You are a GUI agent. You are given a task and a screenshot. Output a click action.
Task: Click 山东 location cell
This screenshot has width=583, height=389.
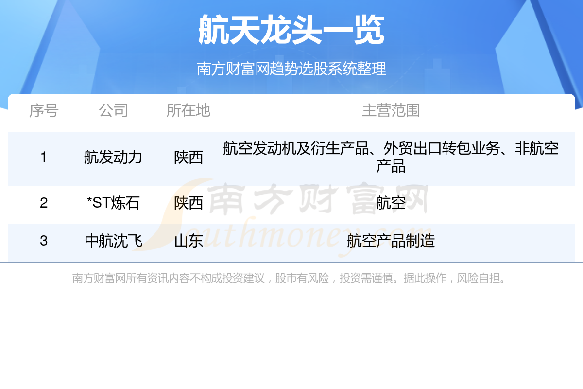coord(189,241)
